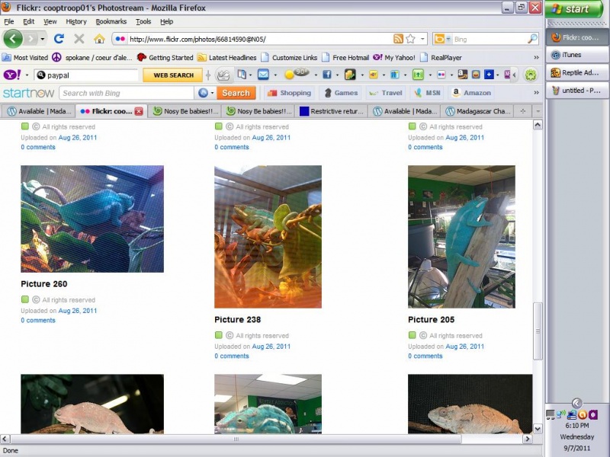Click the weather 90° icon
610x457 pixels.
point(297,74)
